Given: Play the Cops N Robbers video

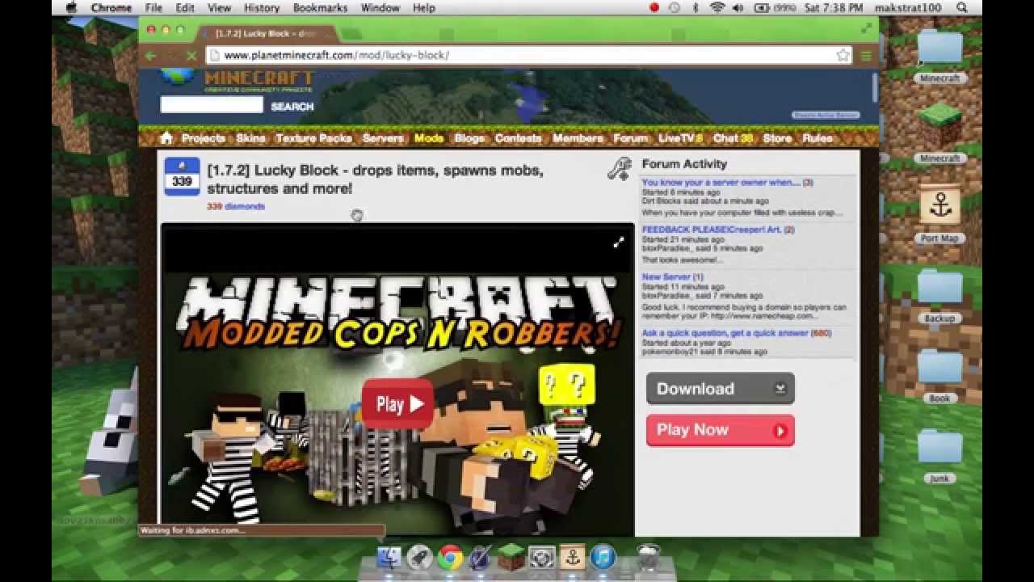Looking at the screenshot, I should point(398,404).
